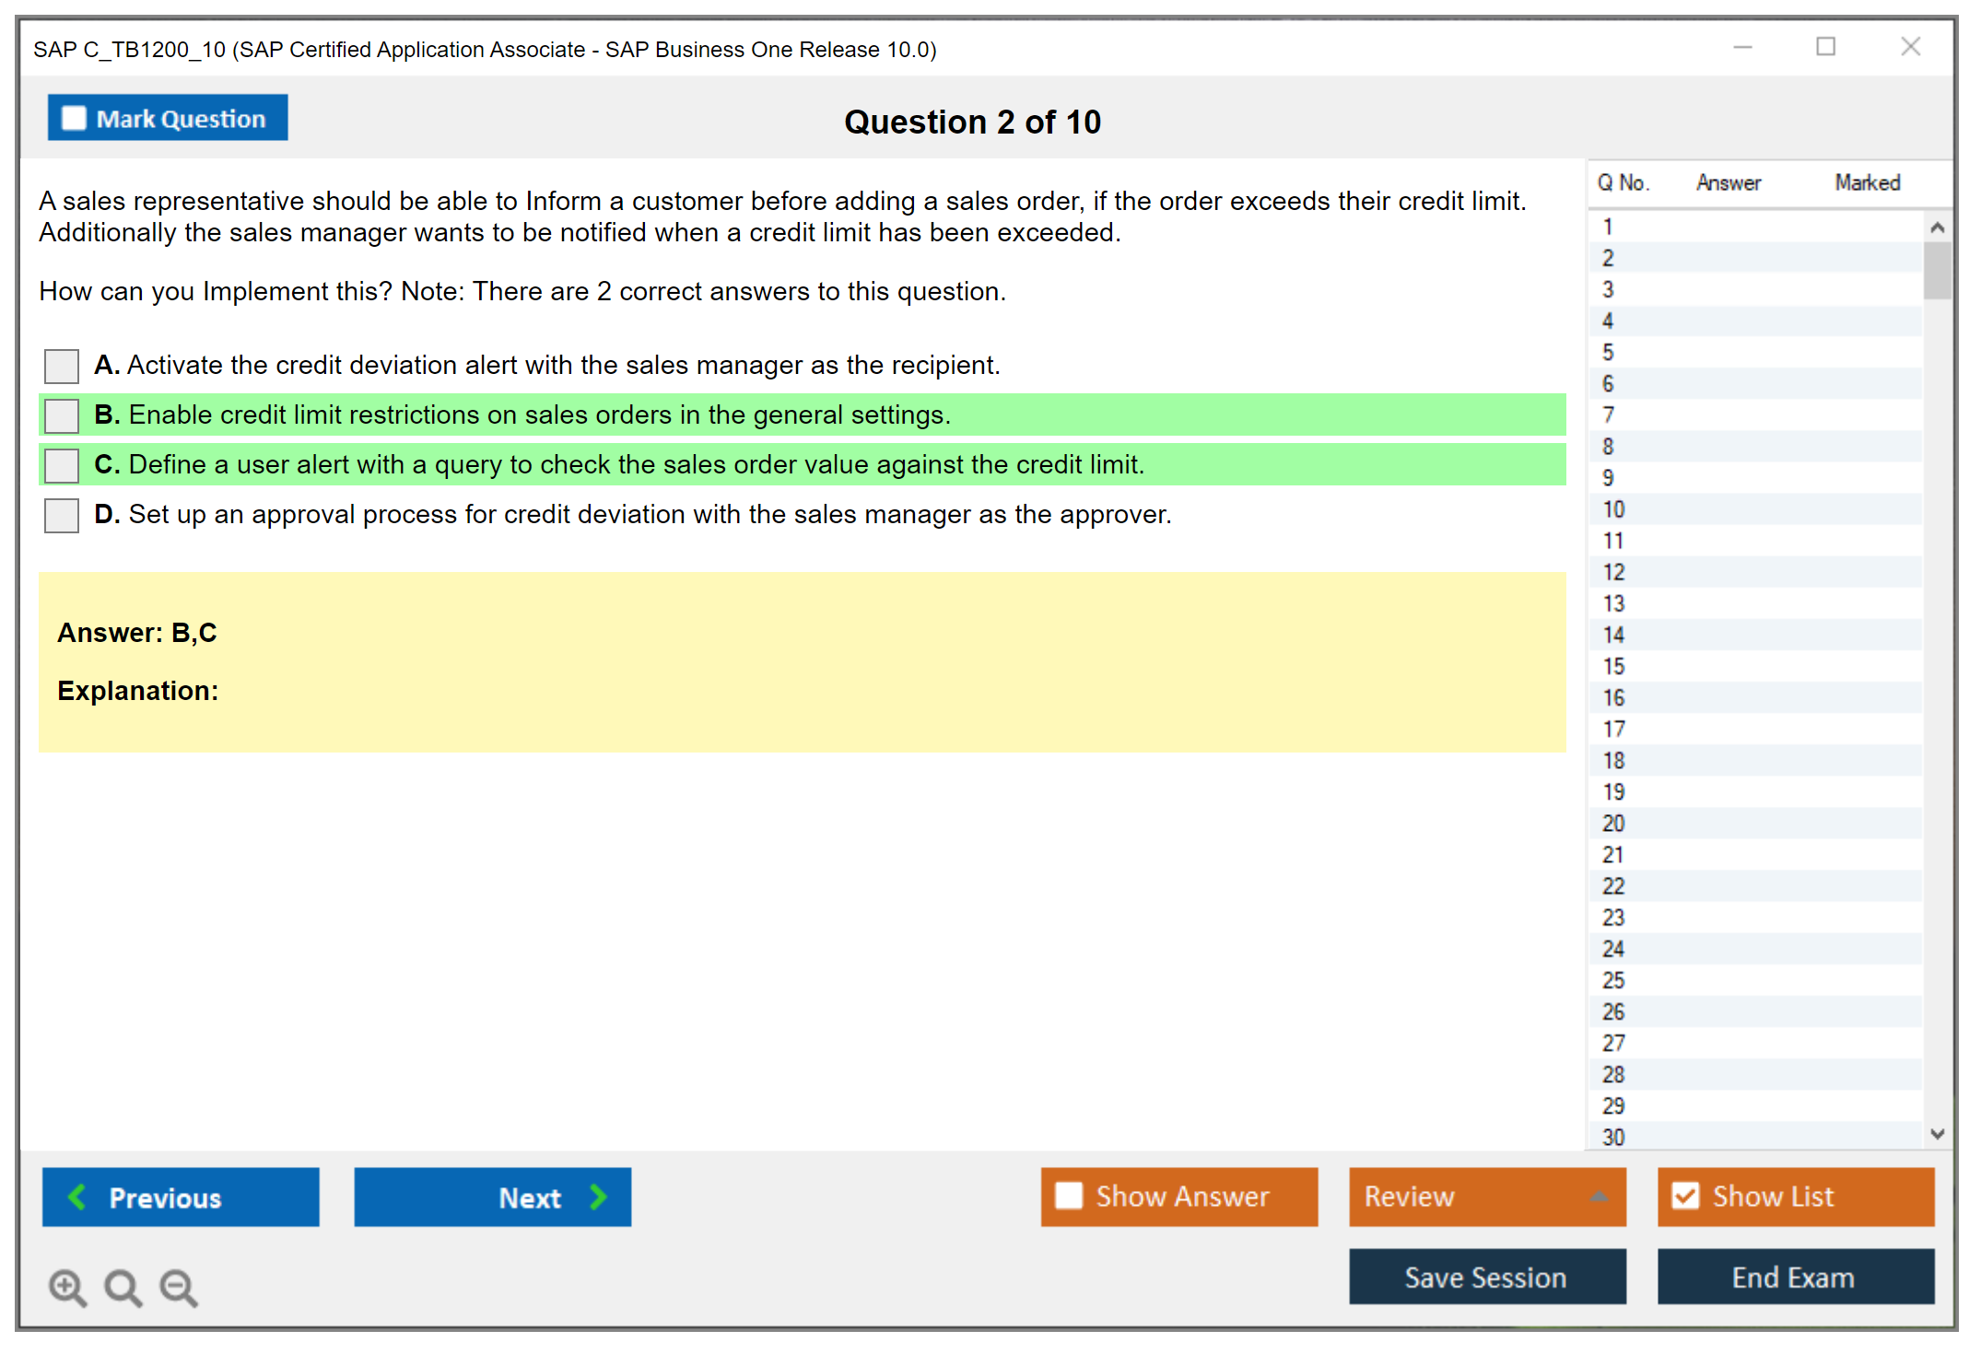The image size is (1981, 1354).
Task: Click the Previous left arrow button
Action: pos(181,1196)
